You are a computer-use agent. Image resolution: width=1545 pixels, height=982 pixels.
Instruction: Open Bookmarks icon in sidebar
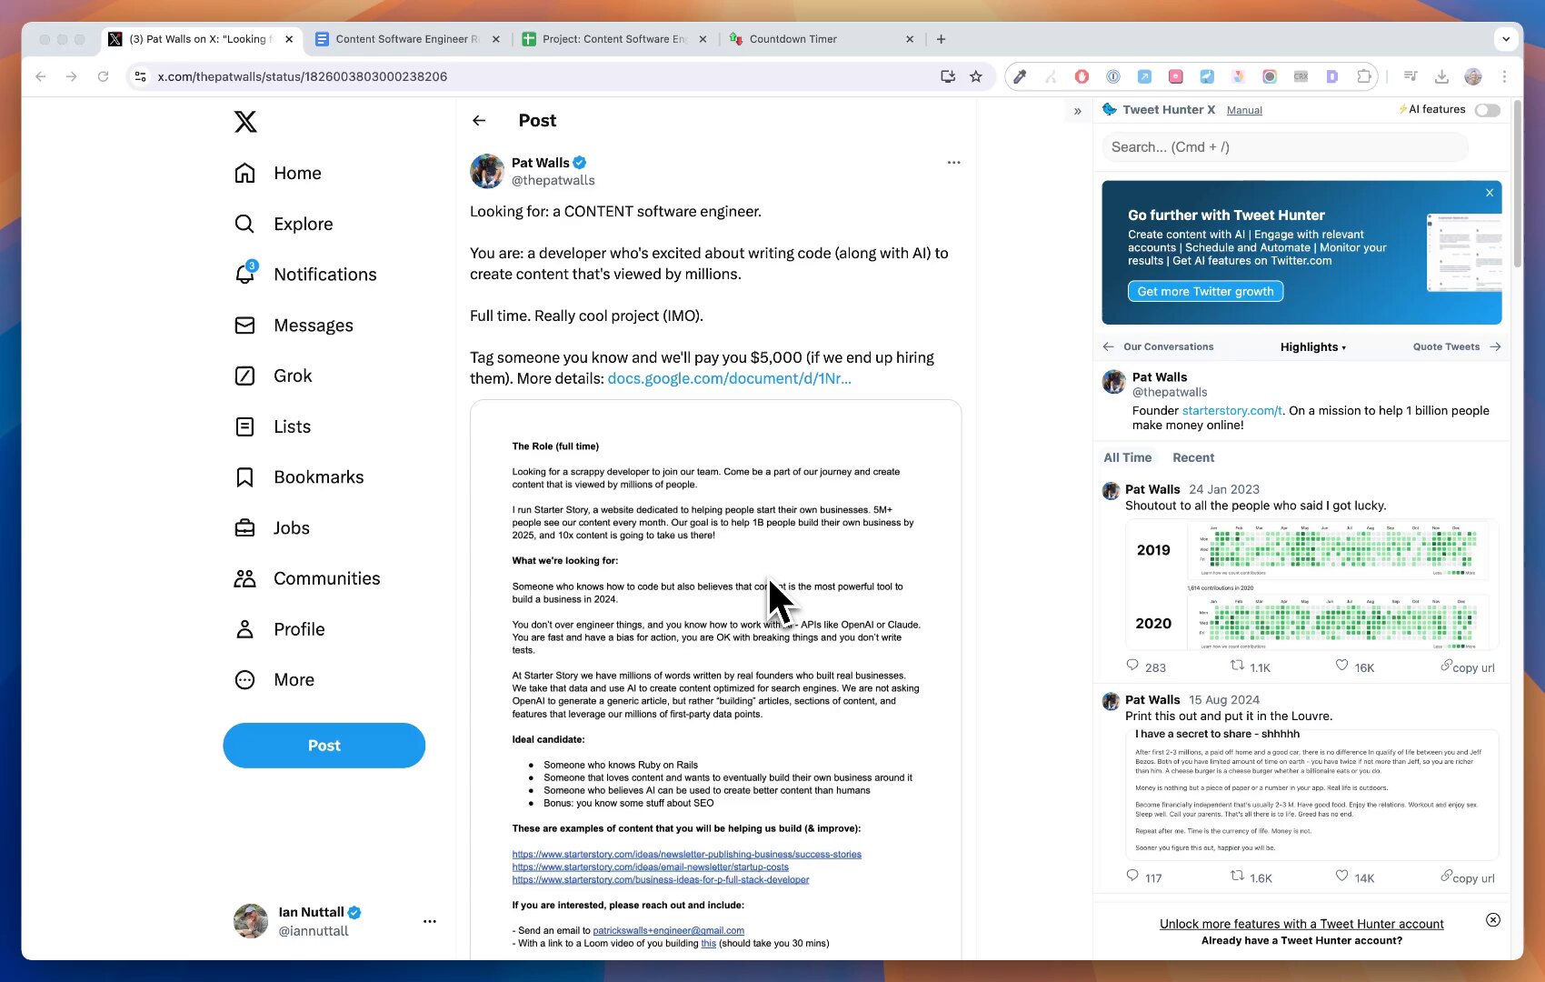point(244,477)
